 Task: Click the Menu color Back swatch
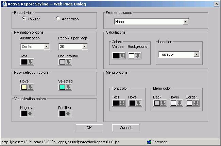pos(157,103)
